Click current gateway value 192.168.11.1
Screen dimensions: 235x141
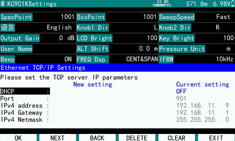click(202, 113)
